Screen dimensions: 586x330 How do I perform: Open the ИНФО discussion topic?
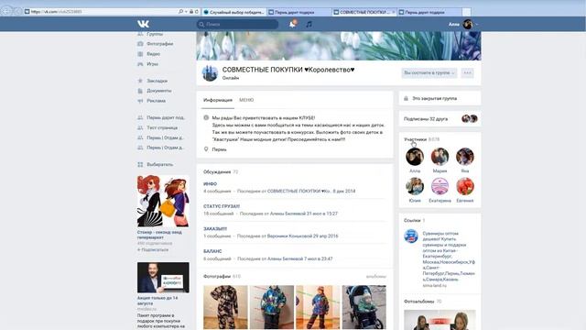[210, 184]
